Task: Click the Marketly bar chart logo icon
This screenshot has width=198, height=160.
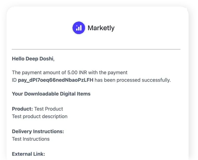Action: click(78, 28)
